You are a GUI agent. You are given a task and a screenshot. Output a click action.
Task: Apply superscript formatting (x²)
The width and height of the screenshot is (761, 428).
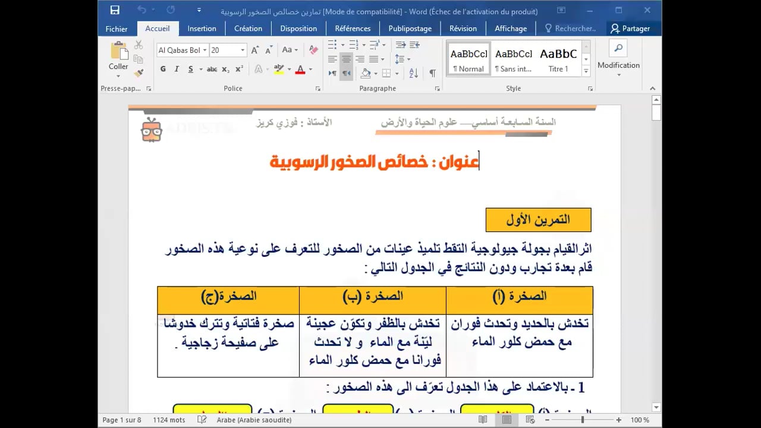[239, 69]
